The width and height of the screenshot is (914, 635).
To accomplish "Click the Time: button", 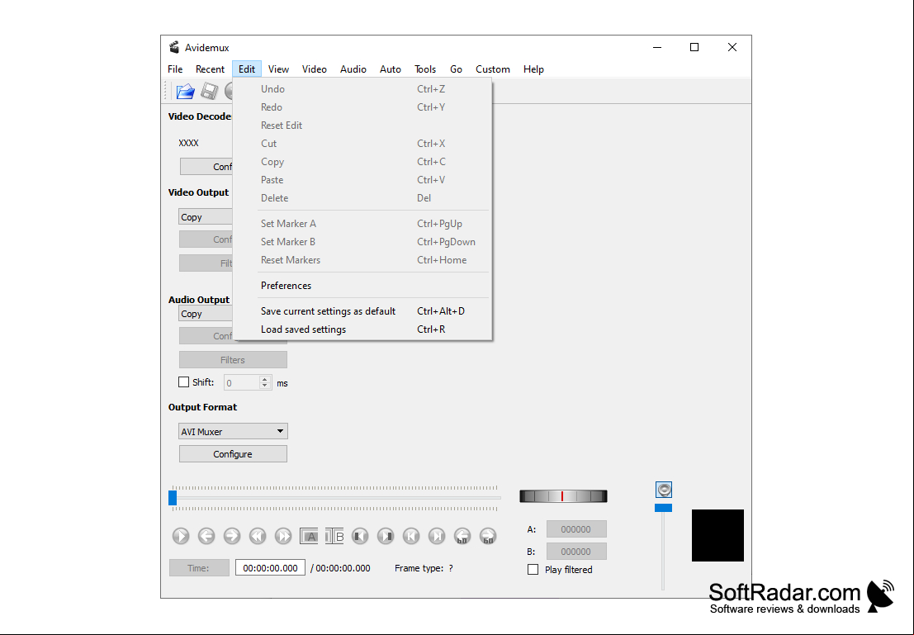I will click(199, 568).
